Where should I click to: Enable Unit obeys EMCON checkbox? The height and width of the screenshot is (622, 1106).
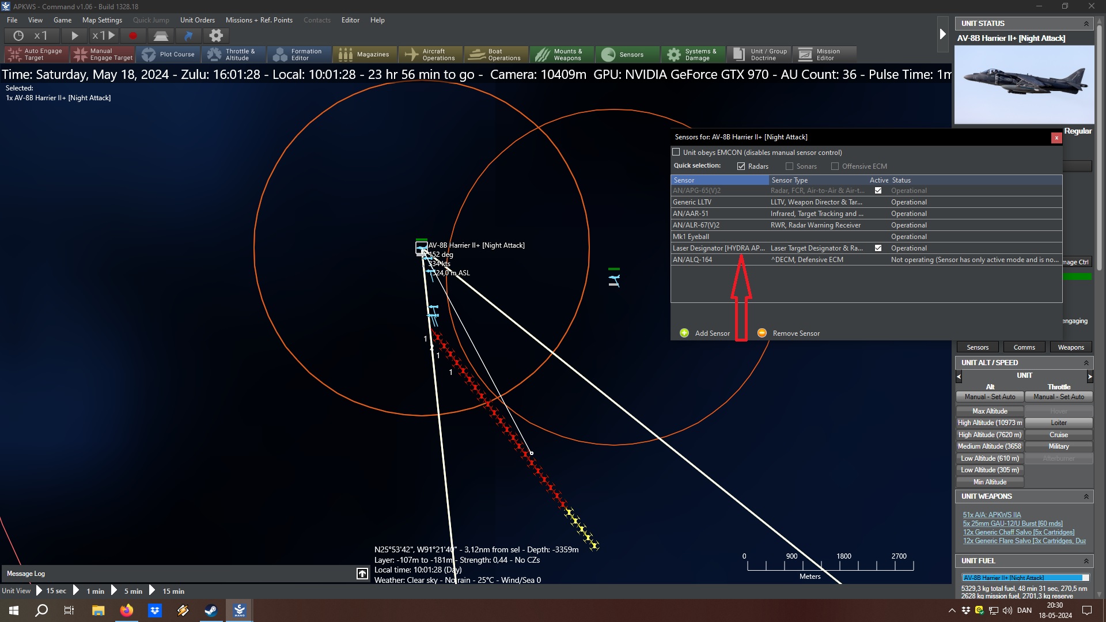pyautogui.click(x=676, y=153)
